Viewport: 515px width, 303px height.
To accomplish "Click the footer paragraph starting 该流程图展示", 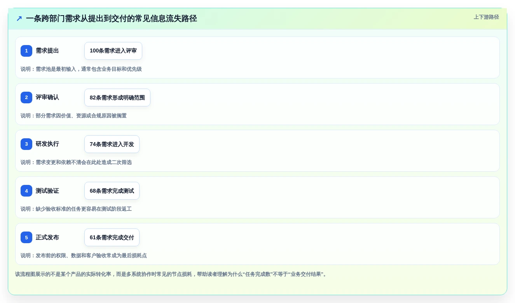I will click(x=172, y=274).
